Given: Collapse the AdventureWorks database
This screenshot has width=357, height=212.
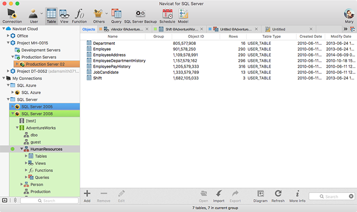Looking at the screenshot, I should point(17,127).
